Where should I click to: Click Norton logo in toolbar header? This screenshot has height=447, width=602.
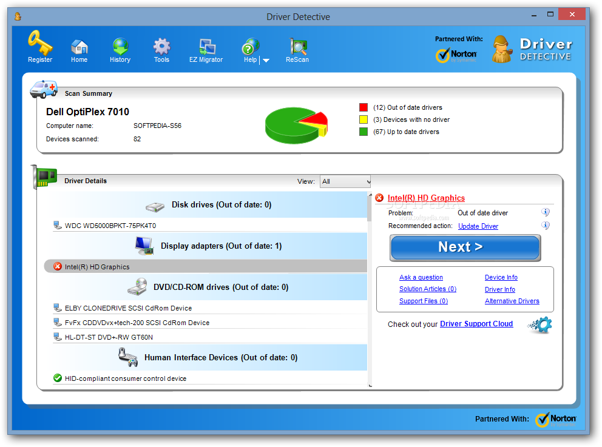[456, 55]
